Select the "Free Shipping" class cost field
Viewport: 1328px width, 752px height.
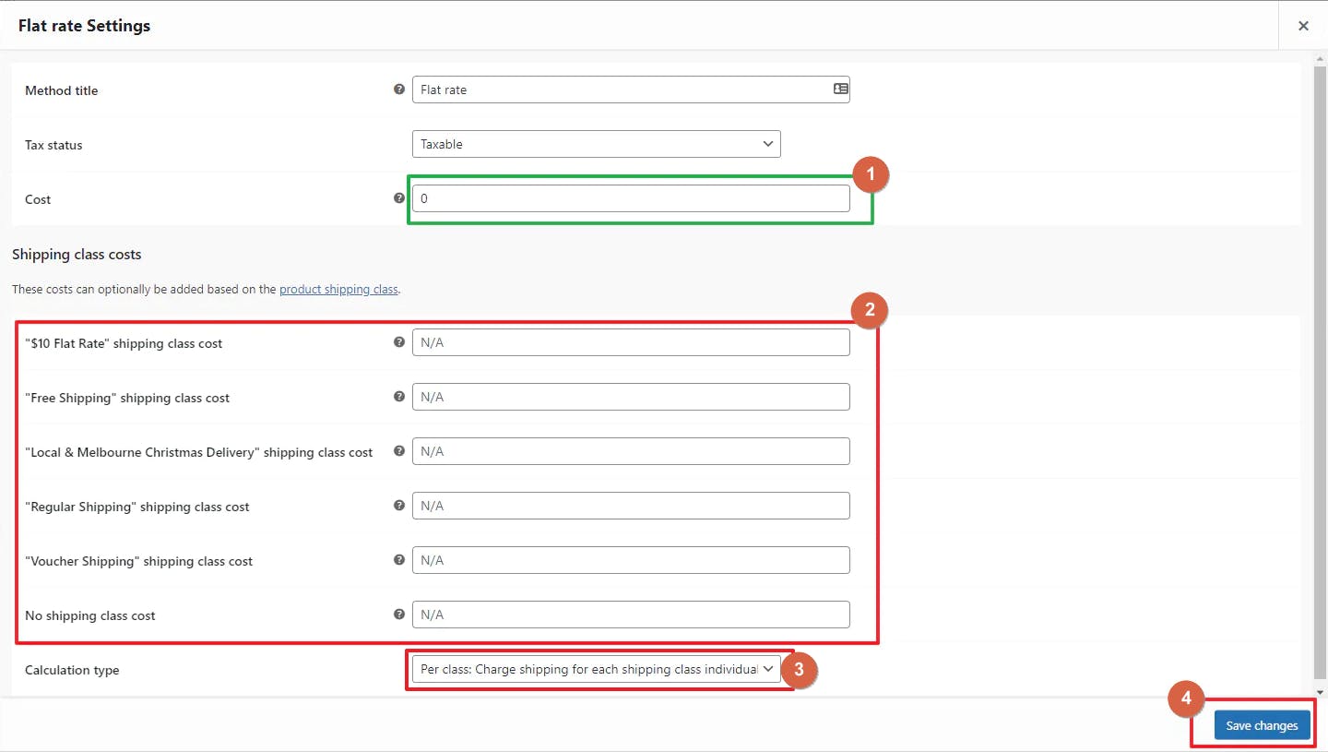(631, 397)
